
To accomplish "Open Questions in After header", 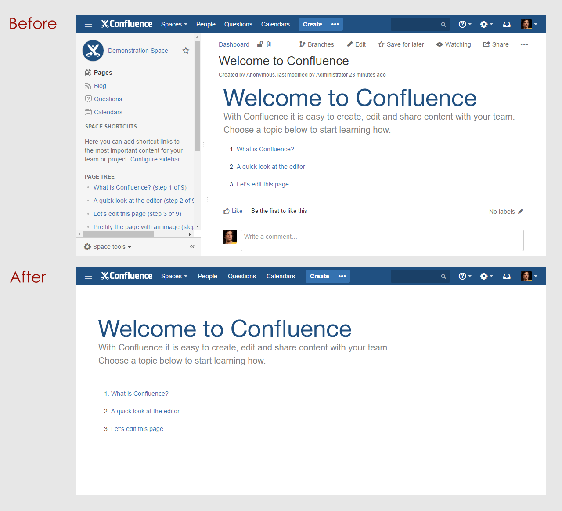I will point(241,276).
